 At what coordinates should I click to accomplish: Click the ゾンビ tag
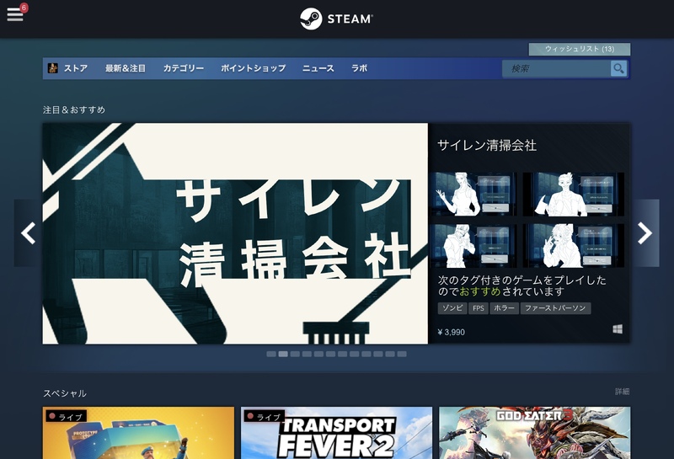tap(452, 308)
